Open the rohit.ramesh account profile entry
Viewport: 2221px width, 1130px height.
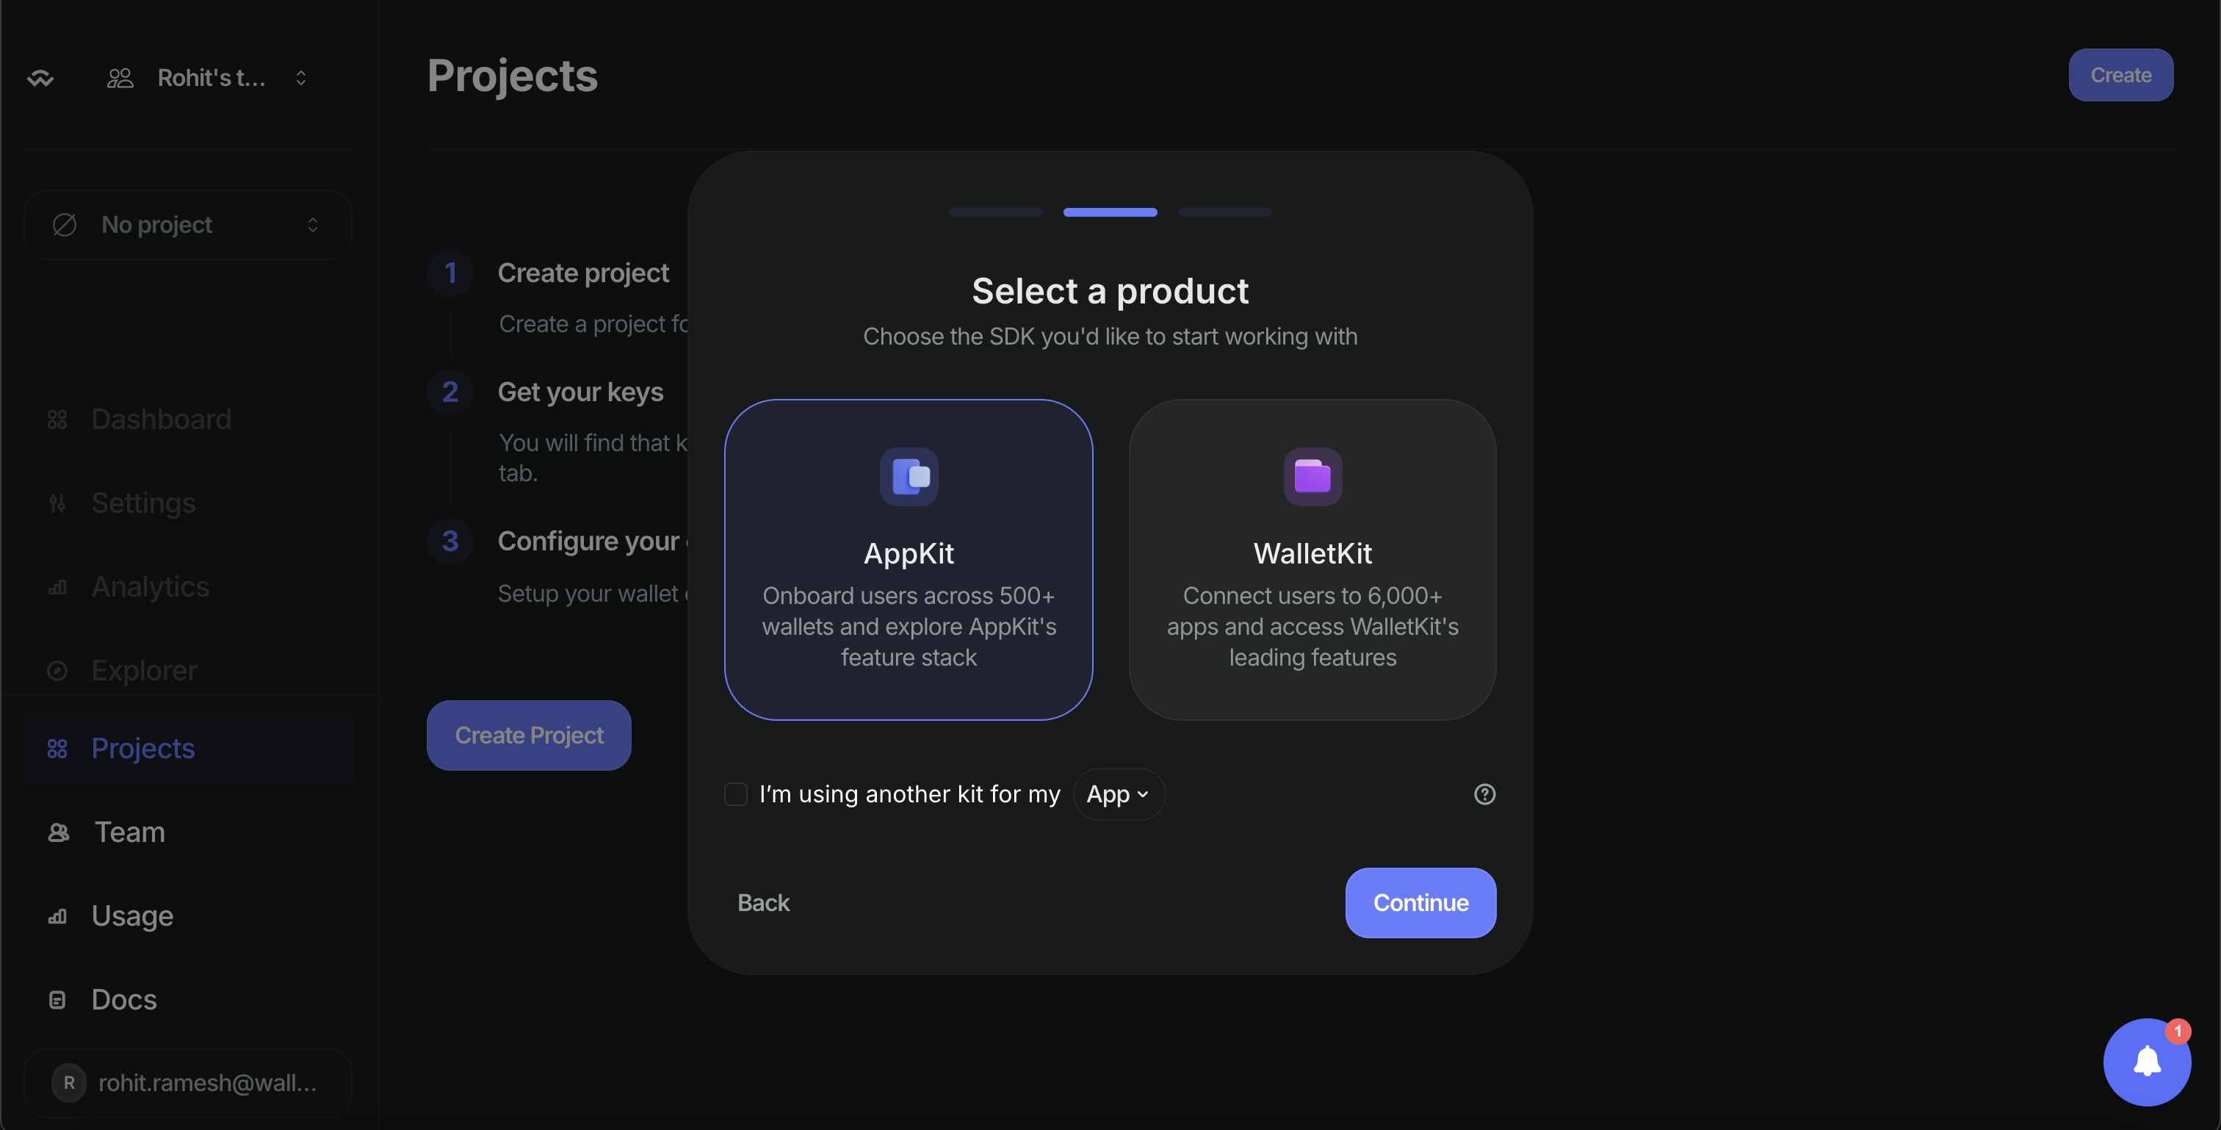click(188, 1082)
